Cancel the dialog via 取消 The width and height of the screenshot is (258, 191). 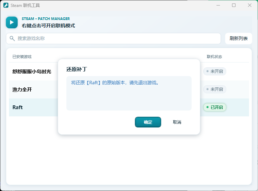177,122
